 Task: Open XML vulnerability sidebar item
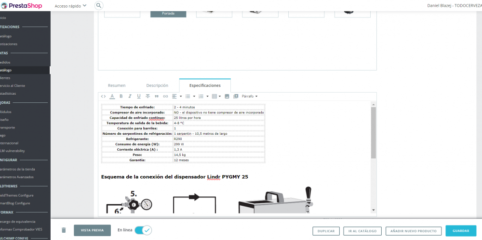click(x=13, y=151)
